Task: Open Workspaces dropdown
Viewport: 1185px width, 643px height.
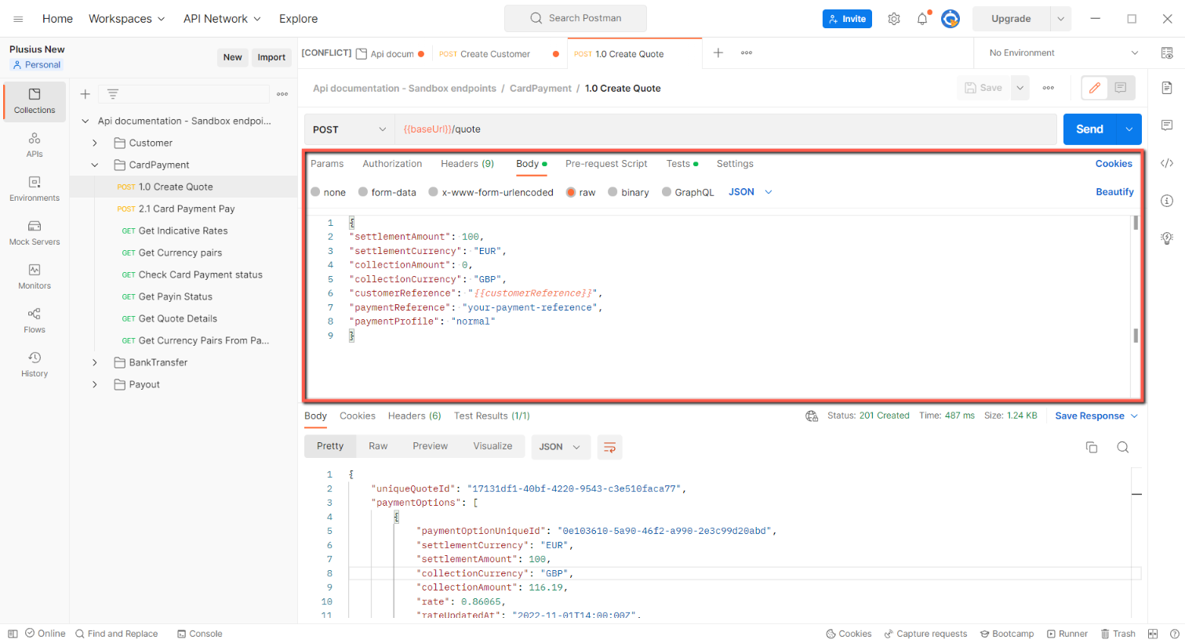Action: pyautogui.click(x=127, y=19)
